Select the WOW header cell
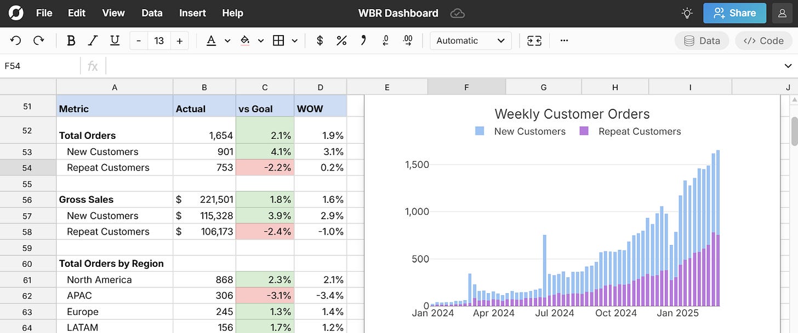The width and height of the screenshot is (798, 333). tap(321, 106)
